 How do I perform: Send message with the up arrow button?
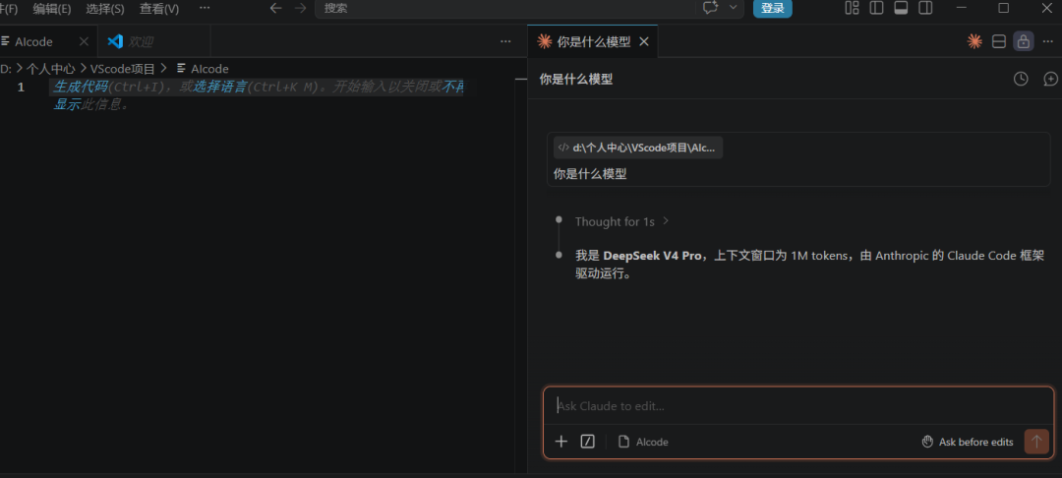(x=1036, y=442)
